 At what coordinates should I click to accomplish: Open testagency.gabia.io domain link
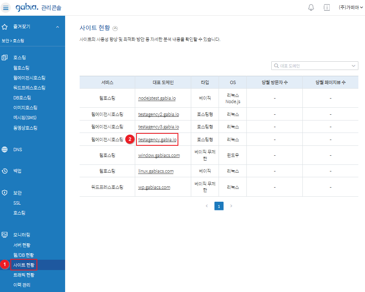tap(157, 140)
